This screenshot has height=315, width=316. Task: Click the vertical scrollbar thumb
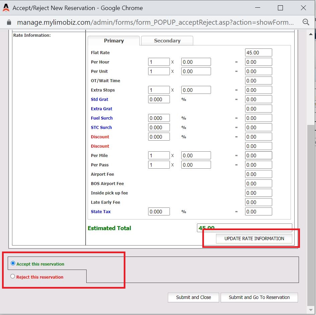(x=311, y=214)
